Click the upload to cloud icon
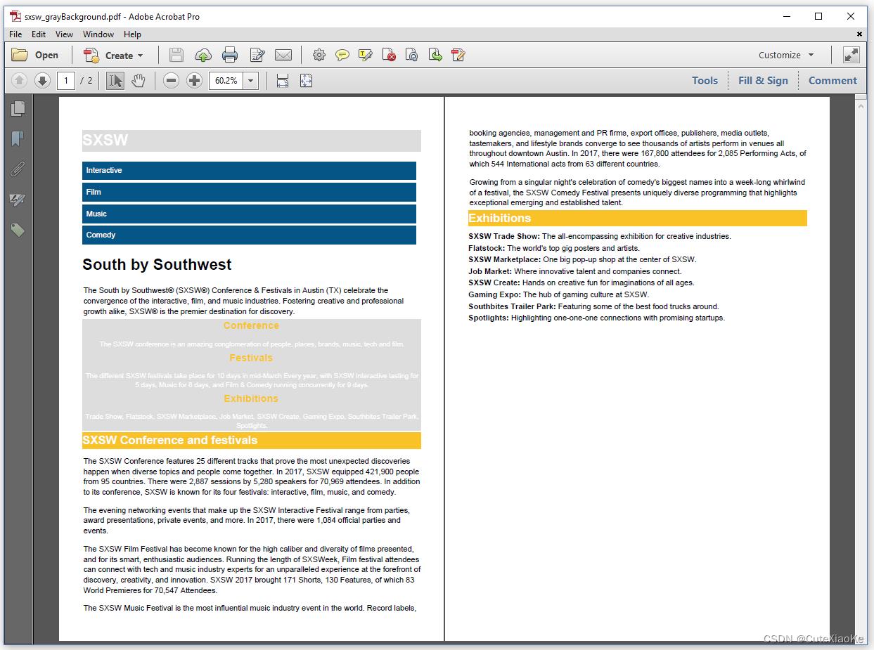This screenshot has width=874, height=650. pyautogui.click(x=203, y=55)
